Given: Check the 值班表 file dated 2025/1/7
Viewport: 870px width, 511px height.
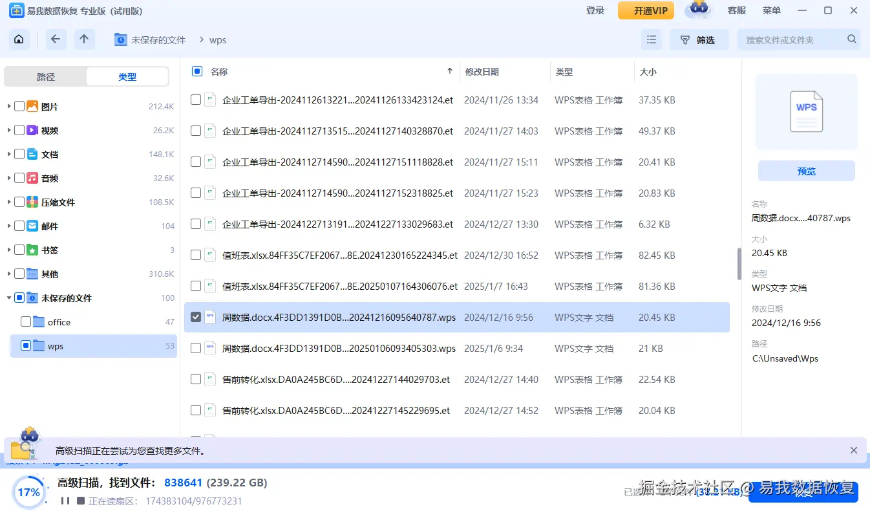Looking at the screenshot, I should (x=196, y=286).
